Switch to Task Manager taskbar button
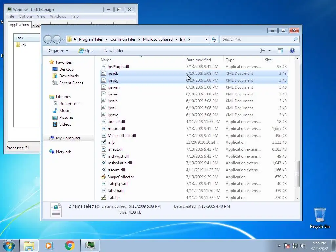Viewport: 336px width, 252px height. [90, 245]
